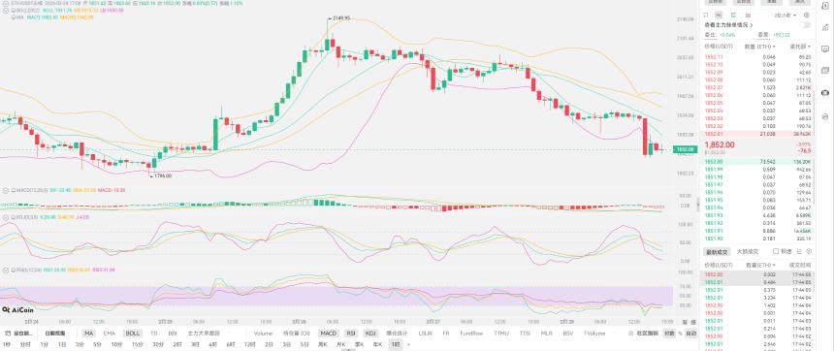Open the sidebar headset support icon
The width and height of the screenshot is (834, 351).
coord(825,116)
